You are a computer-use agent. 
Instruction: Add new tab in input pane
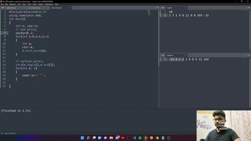247,8
